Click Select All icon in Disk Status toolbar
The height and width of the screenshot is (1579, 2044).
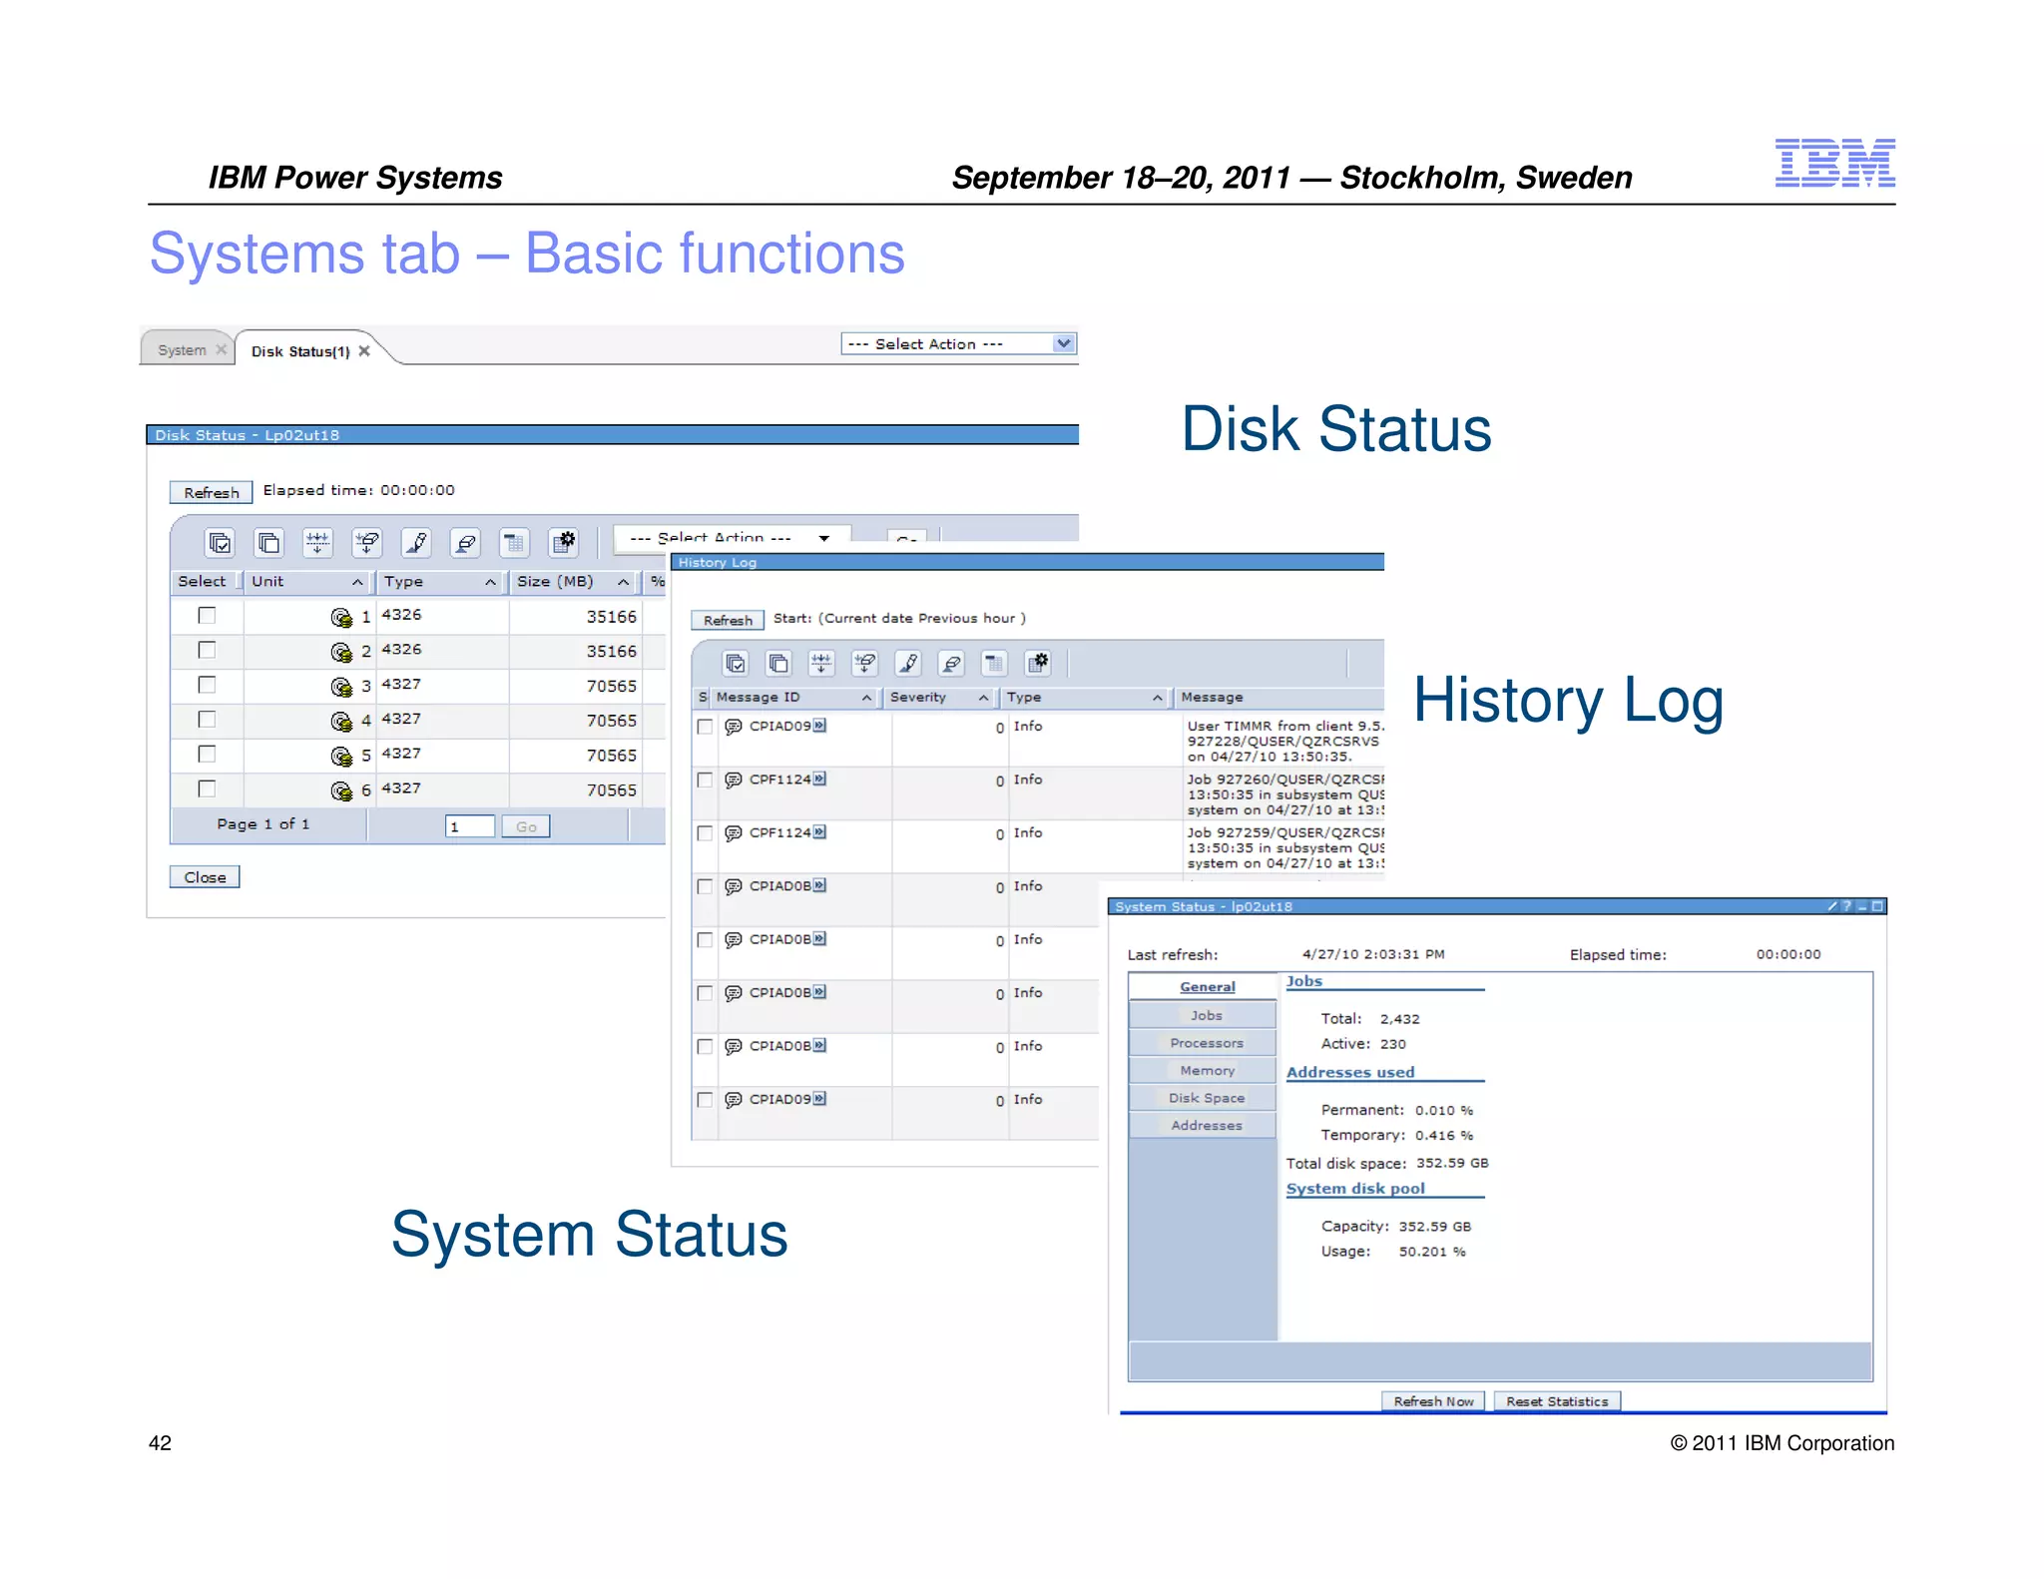coord(220,543)
